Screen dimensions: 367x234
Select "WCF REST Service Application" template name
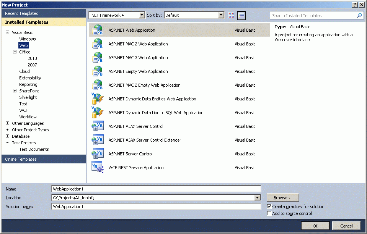click(x=136, y=168)
